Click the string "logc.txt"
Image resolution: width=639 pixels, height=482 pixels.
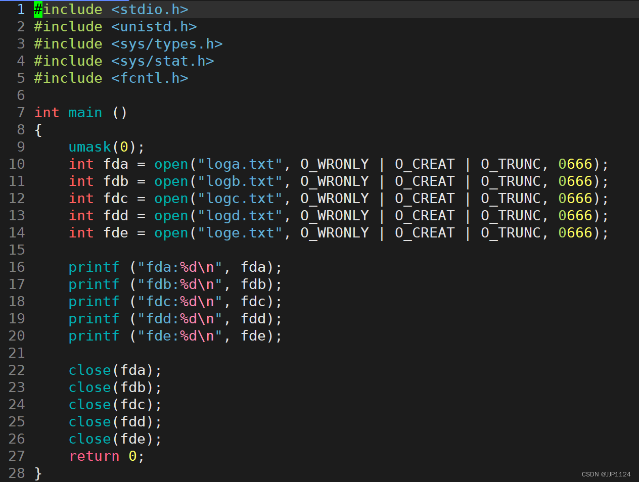(240, 199)
